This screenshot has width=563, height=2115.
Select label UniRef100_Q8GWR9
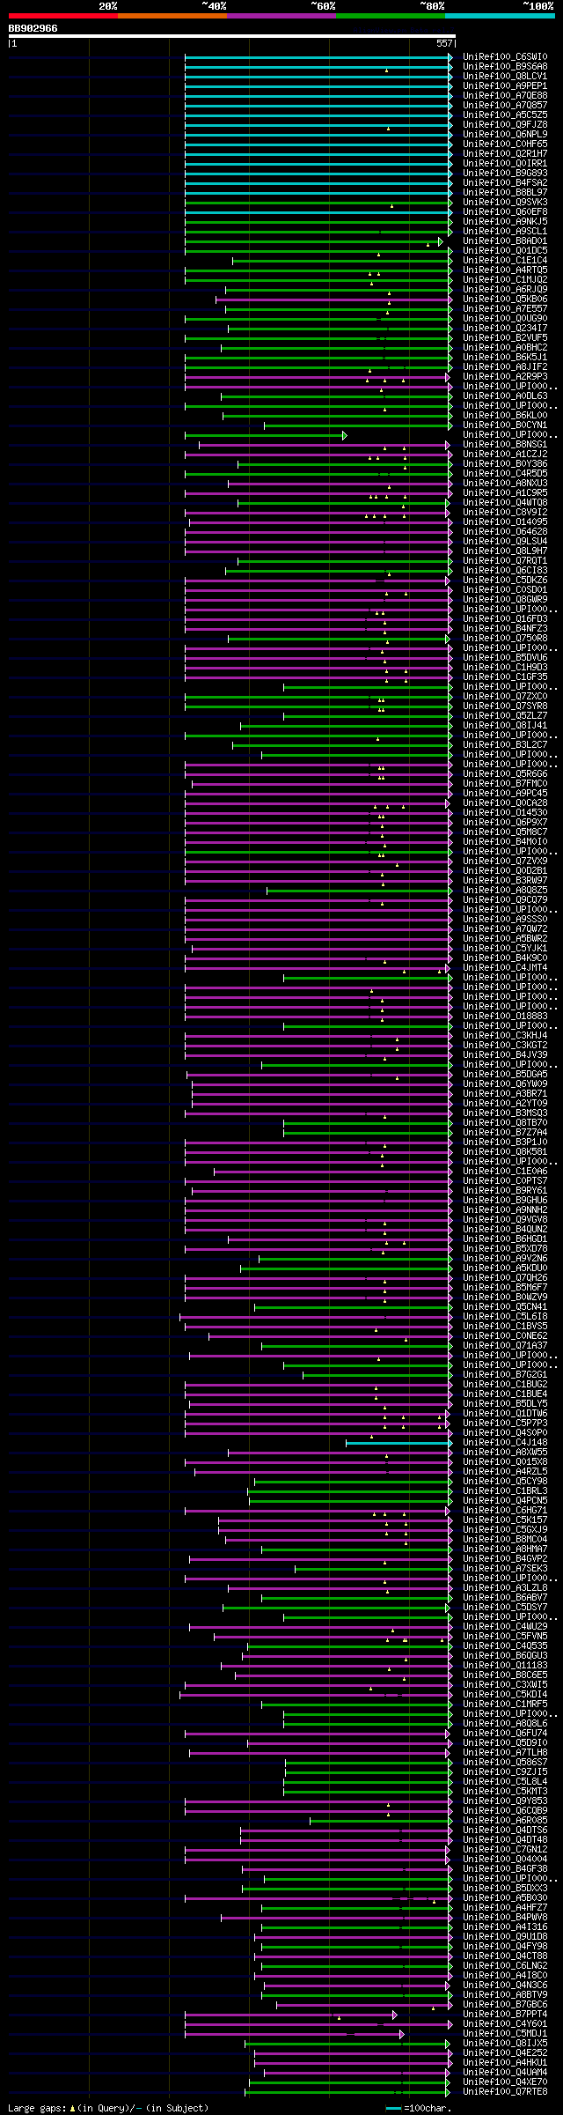click(x=505, y=600)
